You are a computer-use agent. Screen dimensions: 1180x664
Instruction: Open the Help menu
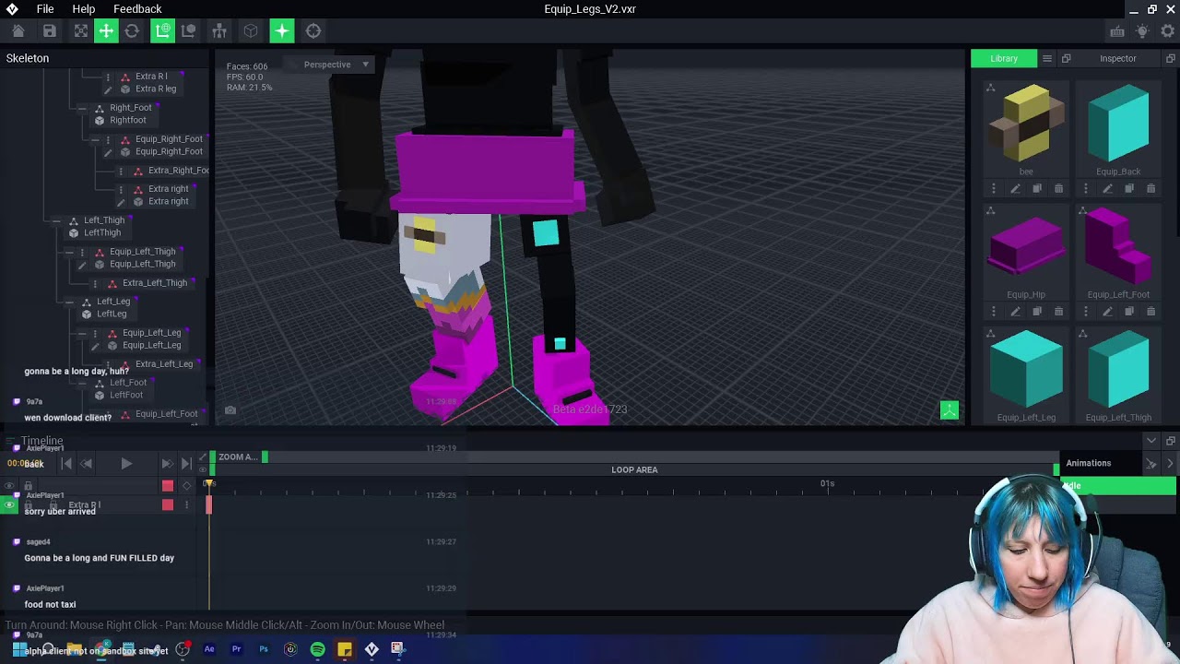(83, 9)
